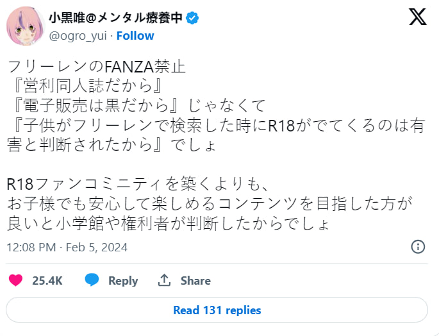Open the @ogro_yui handle link
Image resolution: width=439 pixels, height=336 pixels.
tap(76, 35)
